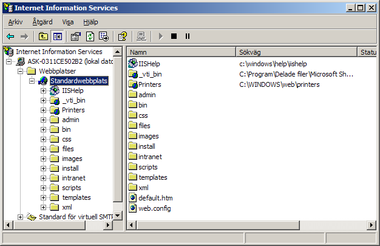380x246 pixels.
Task: Select install in the list pane
Action: [147, 146]
